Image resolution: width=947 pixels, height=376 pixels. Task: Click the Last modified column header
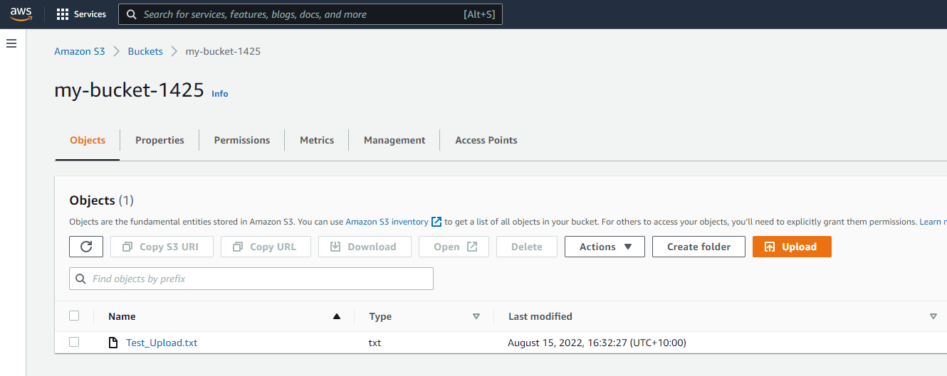[540, 316]
